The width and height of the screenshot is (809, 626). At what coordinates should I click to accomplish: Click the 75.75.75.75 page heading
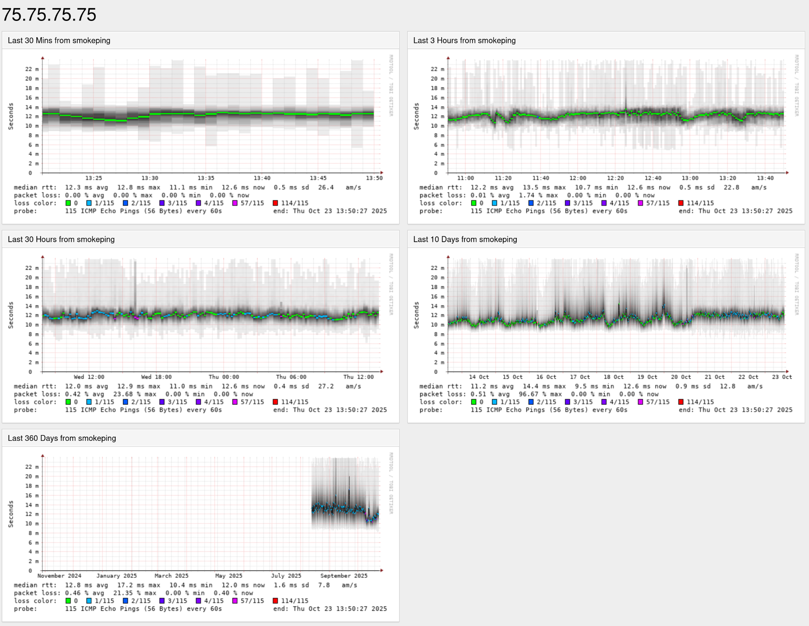[49, 15]
